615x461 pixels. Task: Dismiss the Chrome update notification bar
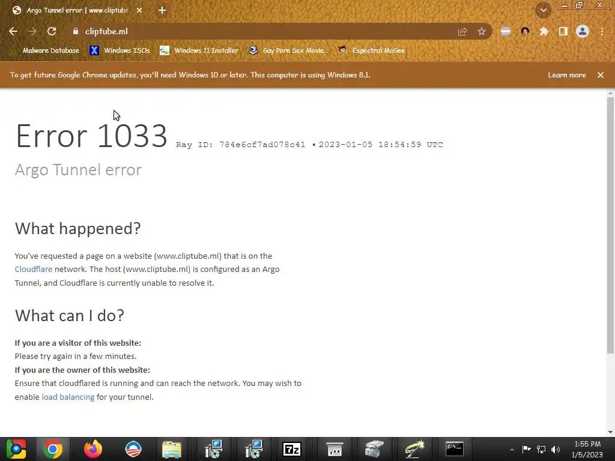pos(601,75)
